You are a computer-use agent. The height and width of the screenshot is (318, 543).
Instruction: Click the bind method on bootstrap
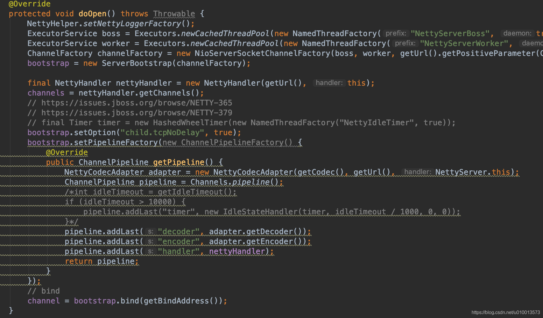[x=130, y=301]
